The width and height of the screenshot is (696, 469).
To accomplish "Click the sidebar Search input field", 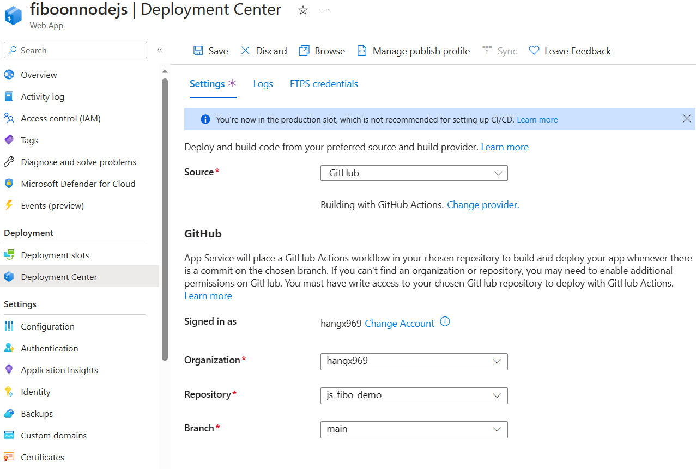I will 76,50.
